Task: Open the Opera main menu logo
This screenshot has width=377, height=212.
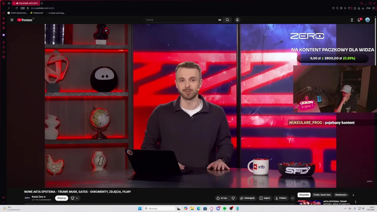Action: (4, 3)
